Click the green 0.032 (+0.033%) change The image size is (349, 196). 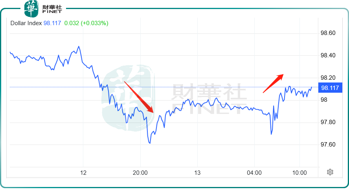coord(86,23)
